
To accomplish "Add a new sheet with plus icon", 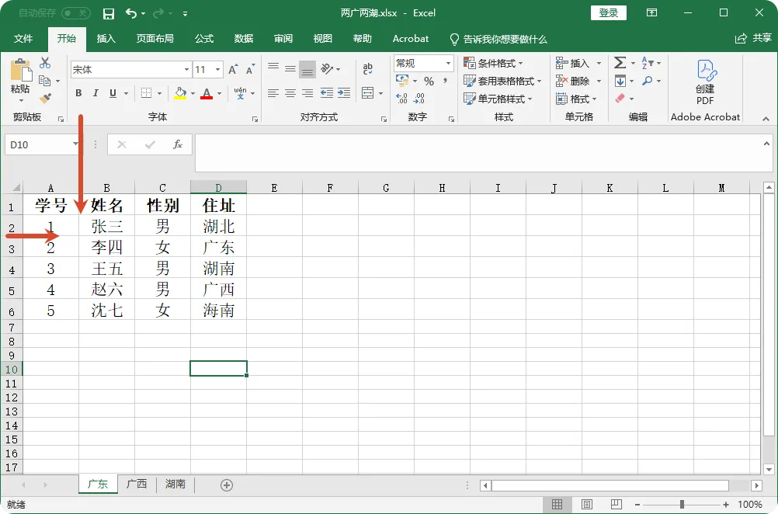I will click(227, 485).
